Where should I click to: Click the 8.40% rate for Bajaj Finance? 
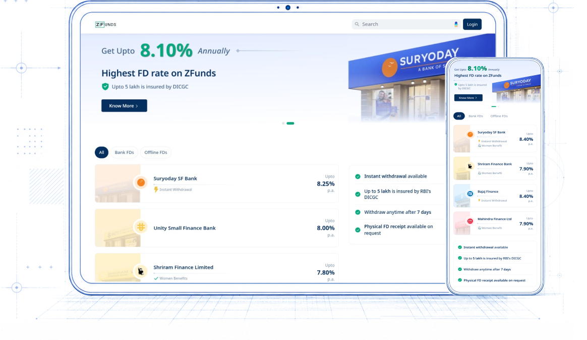click(x=526, y=196)
